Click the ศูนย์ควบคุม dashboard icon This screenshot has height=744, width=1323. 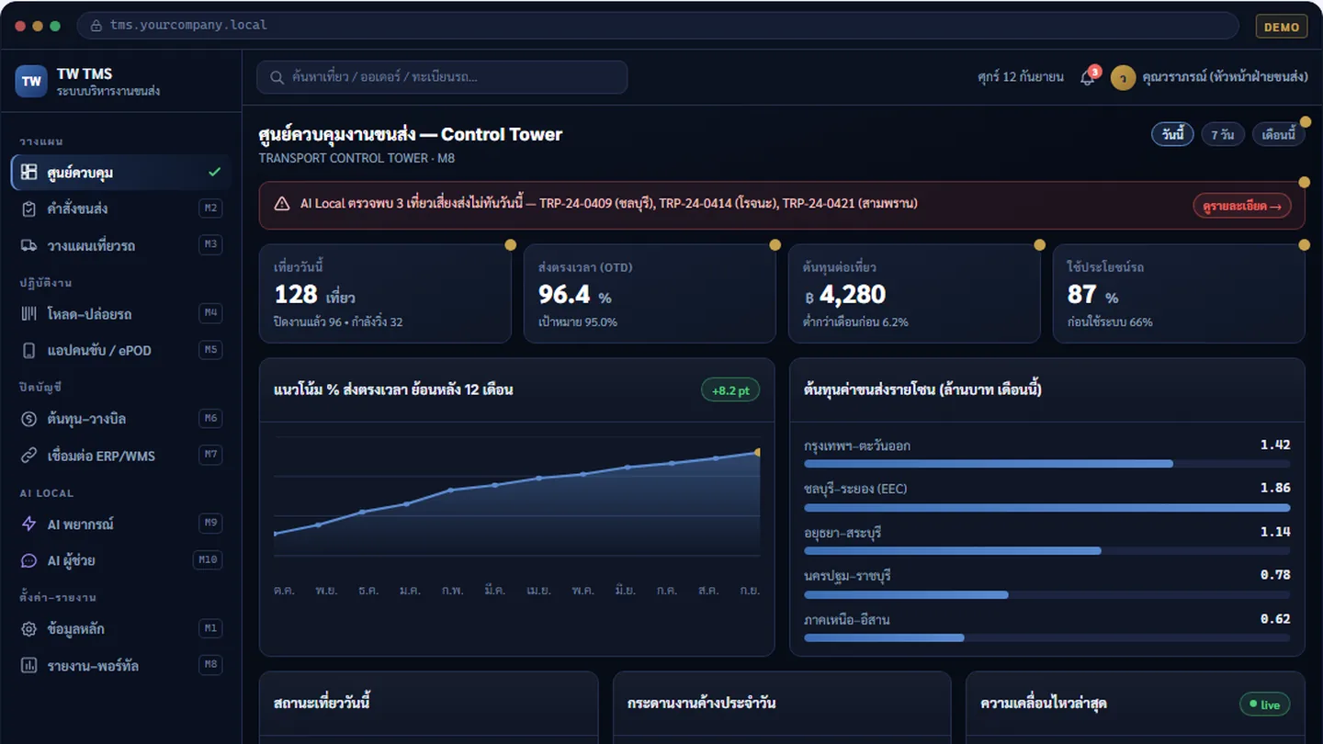28,173
